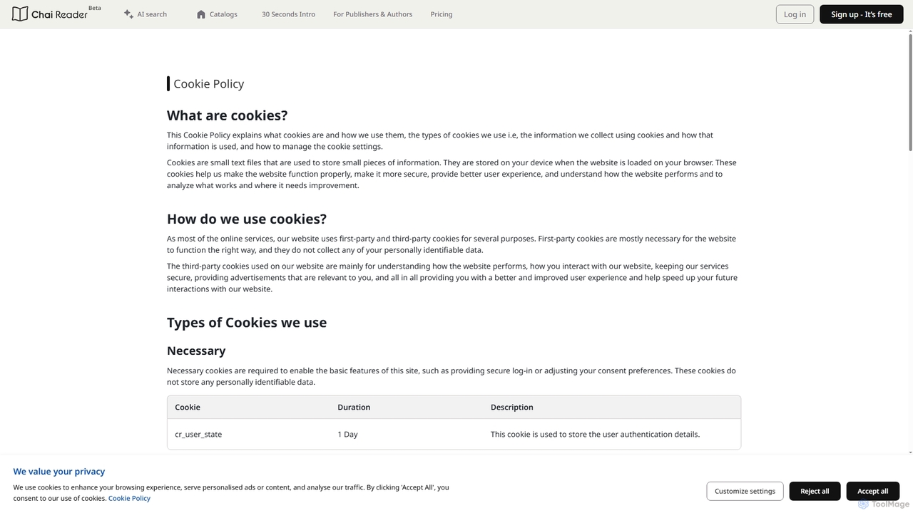Click 'We value your privacy' banner title
913x513 pixels.
pos(59,472)
